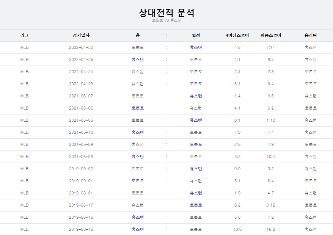The width and height of the screenshot is (333, 235).
Task: Click final score 4:8
Action: click(x=270, y=144)
